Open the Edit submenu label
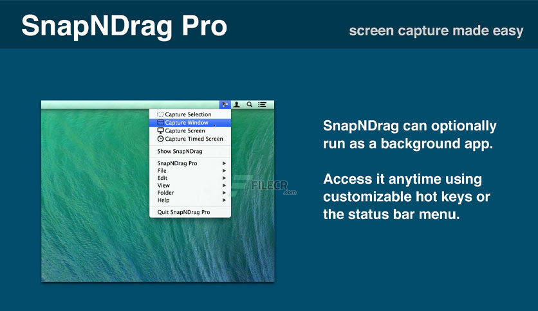 coord(162,178)
